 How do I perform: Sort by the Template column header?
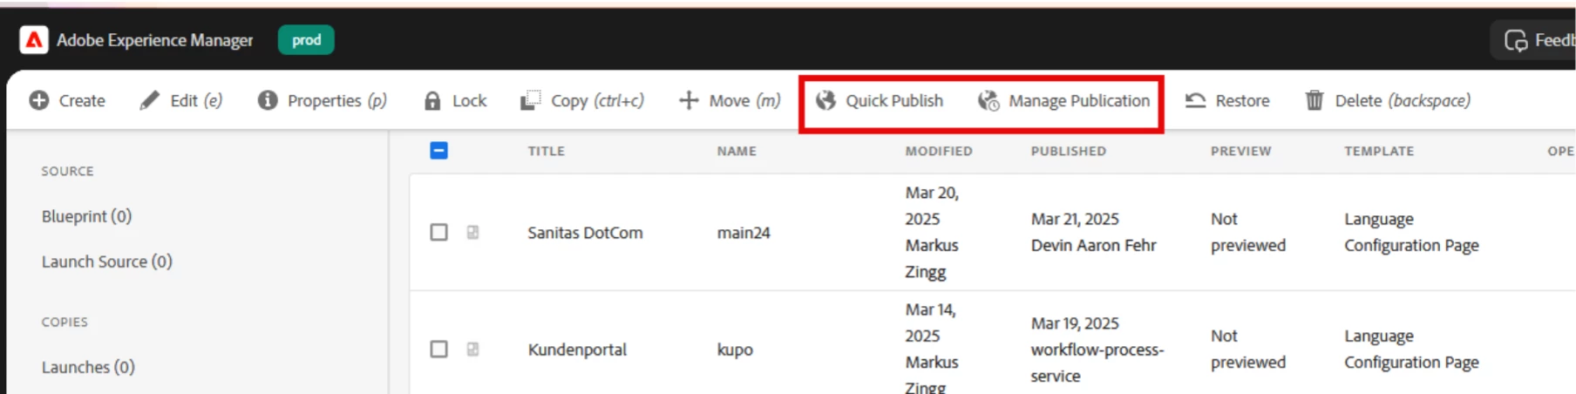coord(1379,151)
